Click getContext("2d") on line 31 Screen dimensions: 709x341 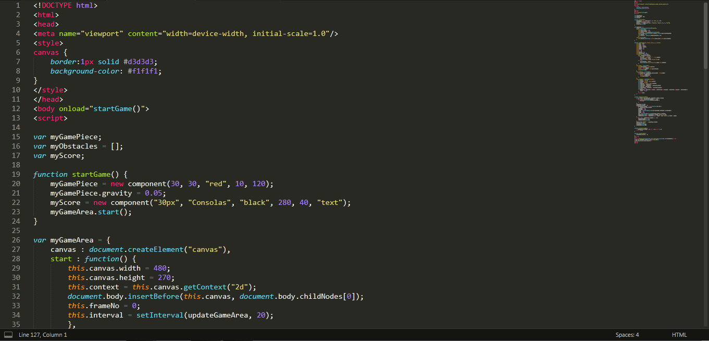[205, 287]
